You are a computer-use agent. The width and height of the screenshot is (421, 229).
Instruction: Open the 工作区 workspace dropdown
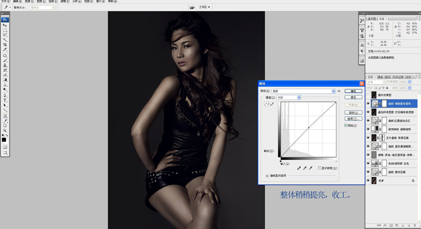pos(204,7)
